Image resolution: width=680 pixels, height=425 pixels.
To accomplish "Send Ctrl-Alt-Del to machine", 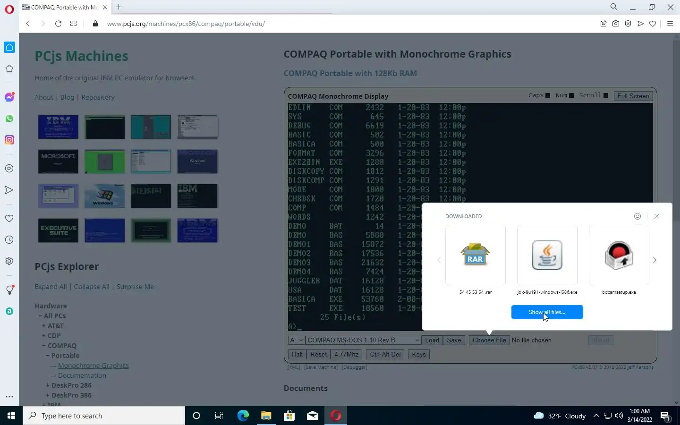I will tap(385, 354).
